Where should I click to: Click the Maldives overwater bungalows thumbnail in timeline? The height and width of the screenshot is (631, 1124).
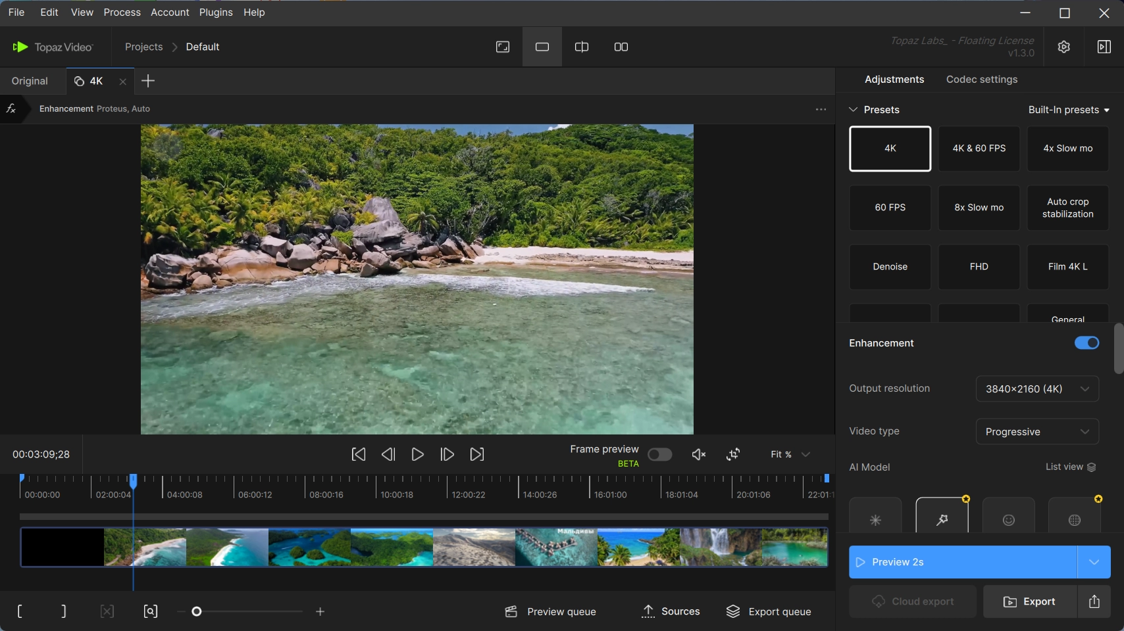pyautogui.click(x=556, y=548)
